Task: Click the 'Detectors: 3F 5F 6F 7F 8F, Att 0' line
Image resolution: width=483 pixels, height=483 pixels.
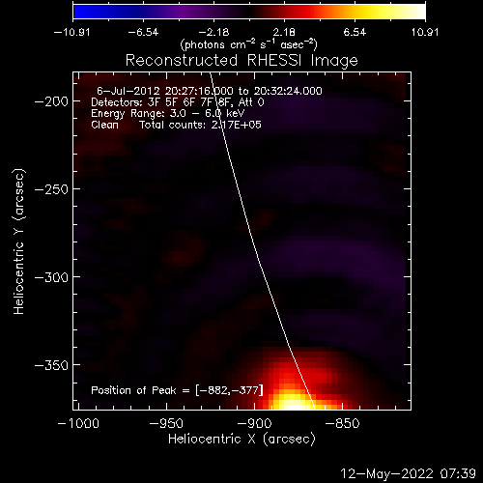Action: pyautogui.click(x=178, y=102)
